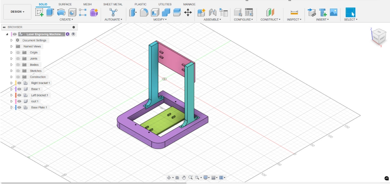
Task: Select the Offset Plane construct tool
Action: click(270, 12)
